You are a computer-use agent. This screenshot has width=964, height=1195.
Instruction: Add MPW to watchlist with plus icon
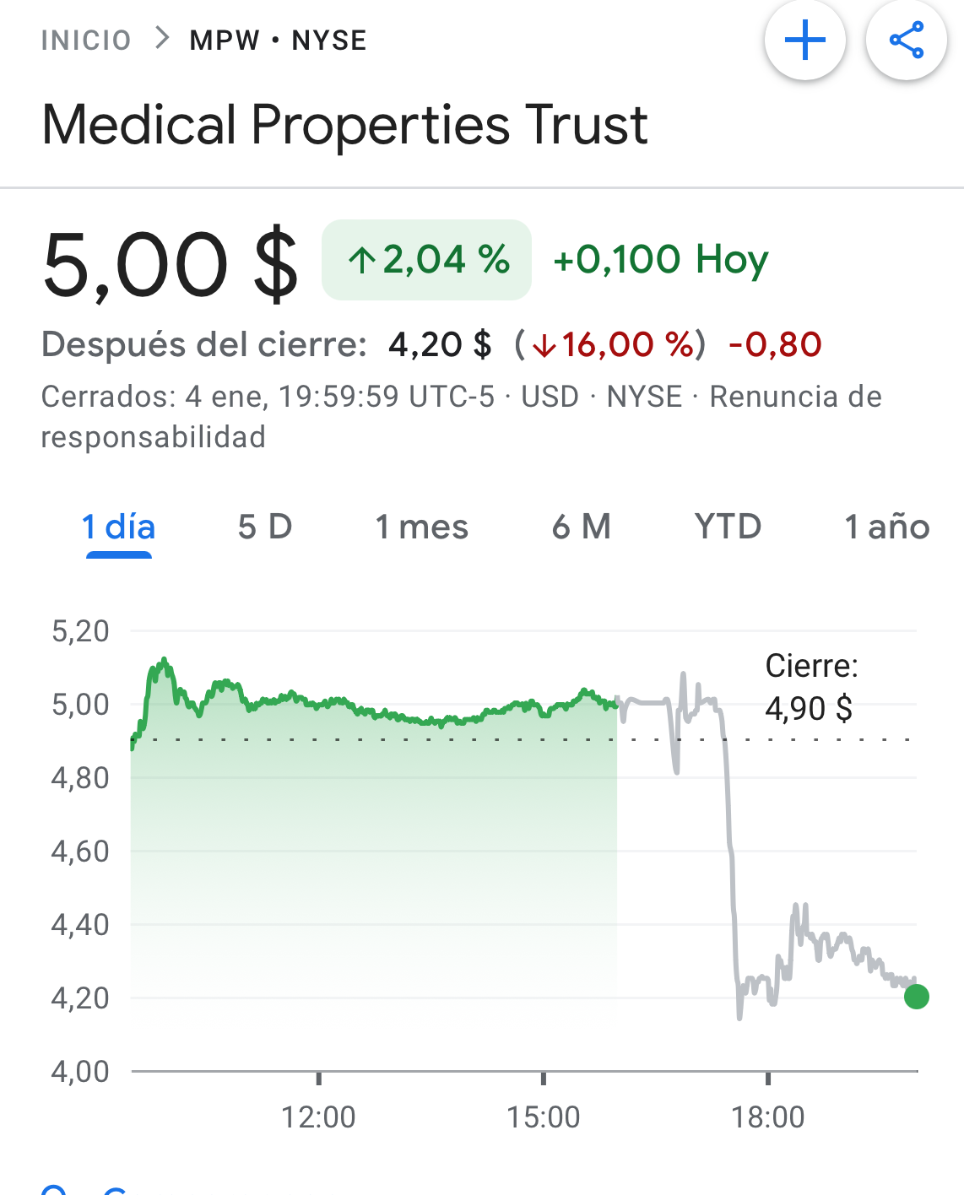click(x=805, y=40)
